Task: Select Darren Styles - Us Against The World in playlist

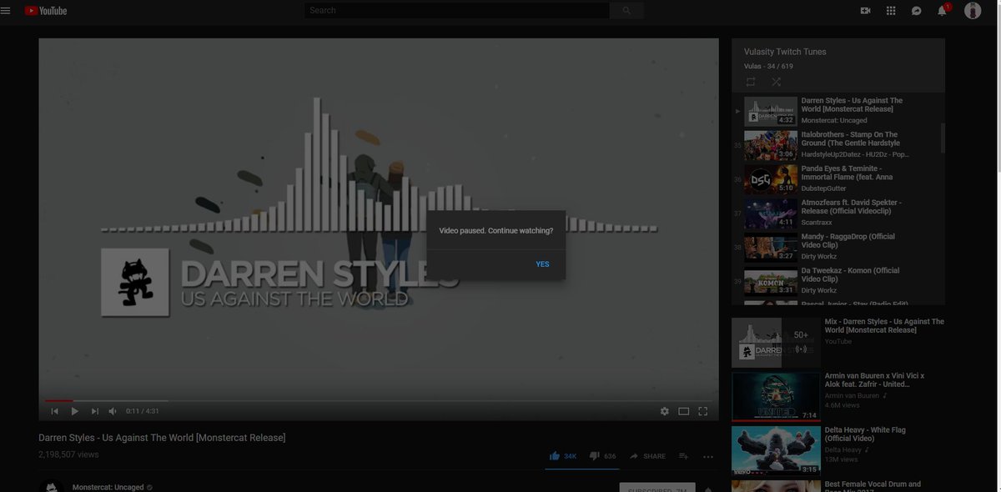Action: pos(838,110)
